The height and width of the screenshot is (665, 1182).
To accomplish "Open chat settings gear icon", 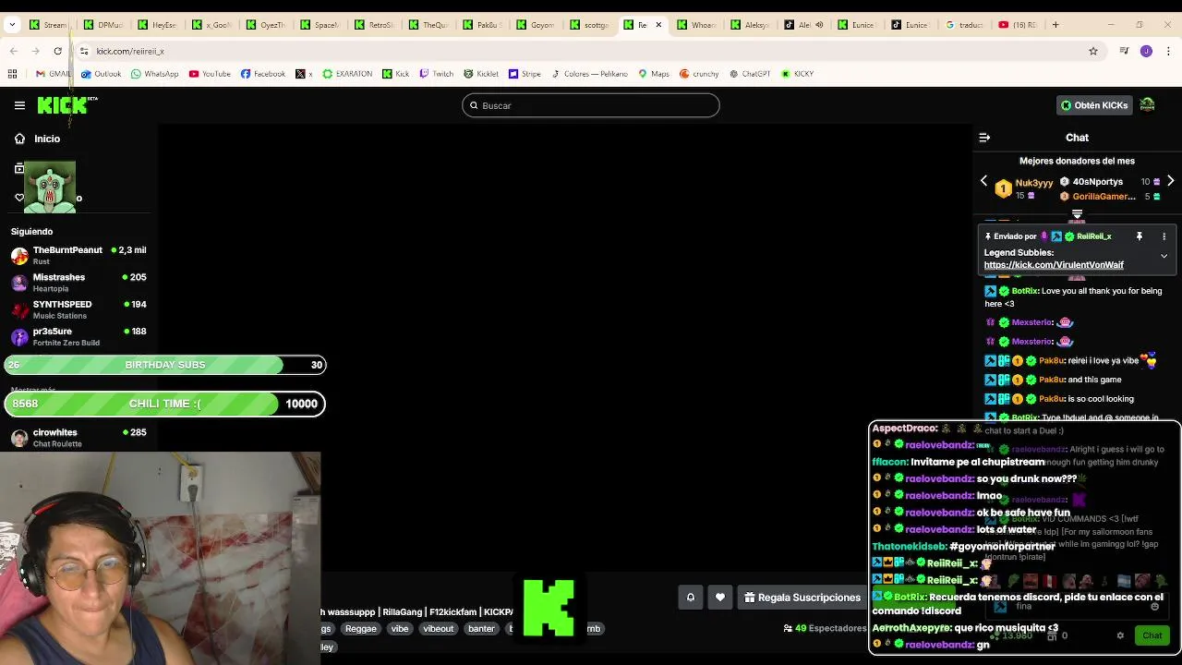I will (x=1120, y=635).
